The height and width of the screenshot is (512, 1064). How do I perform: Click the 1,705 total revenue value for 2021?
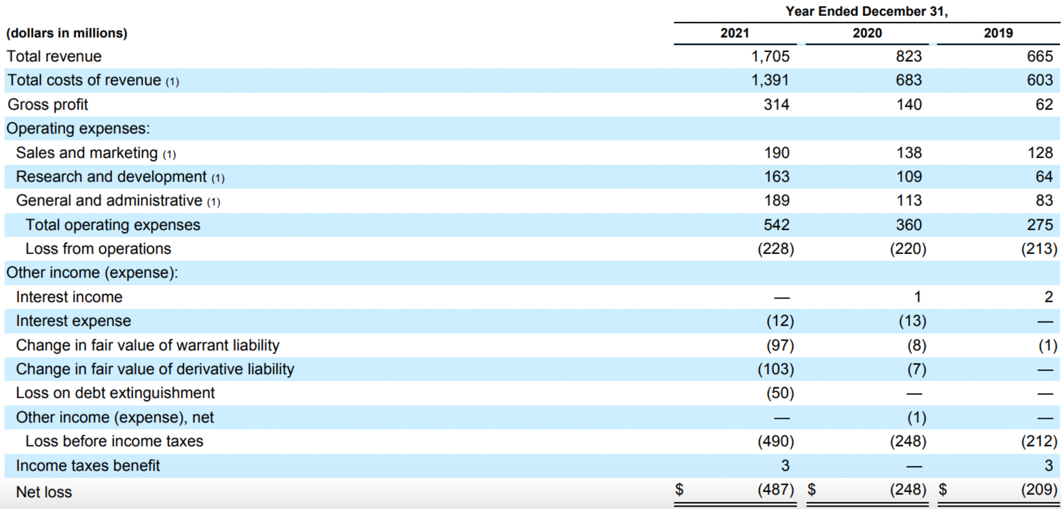[770, 57]
